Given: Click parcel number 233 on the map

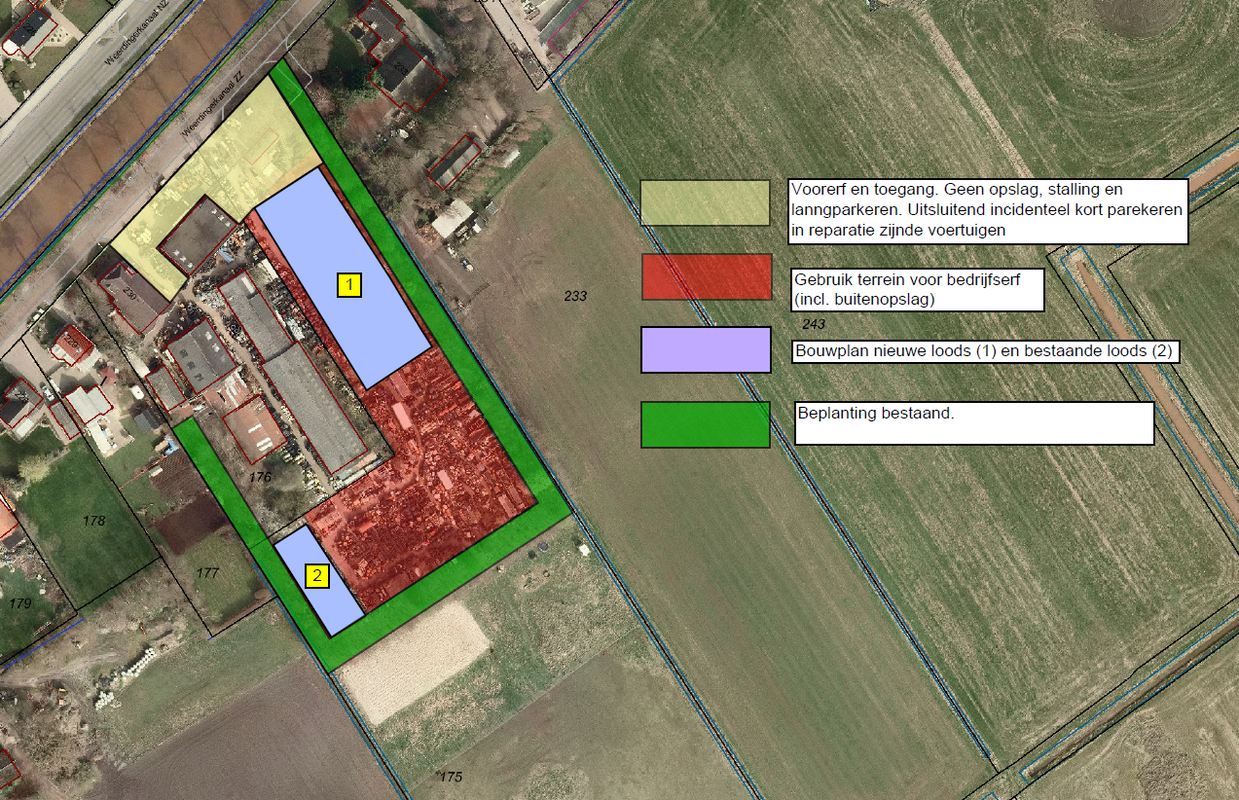Looking at the screenshot, I should pyautogui.click(x=575, y=296).
